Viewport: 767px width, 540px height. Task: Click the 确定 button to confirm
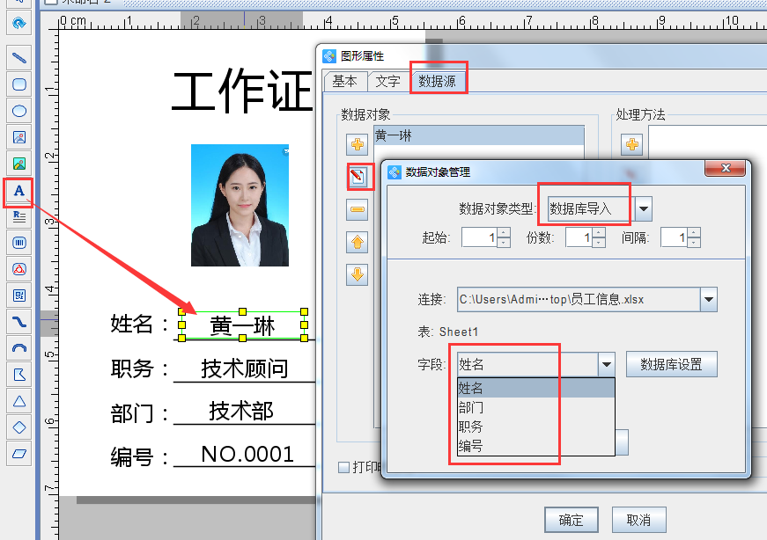[x=571, y=520]
